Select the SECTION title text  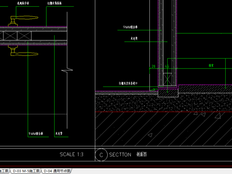point(120,155)
